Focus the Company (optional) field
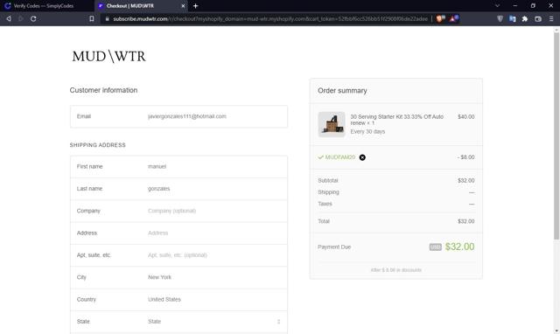 coord(178,211)
